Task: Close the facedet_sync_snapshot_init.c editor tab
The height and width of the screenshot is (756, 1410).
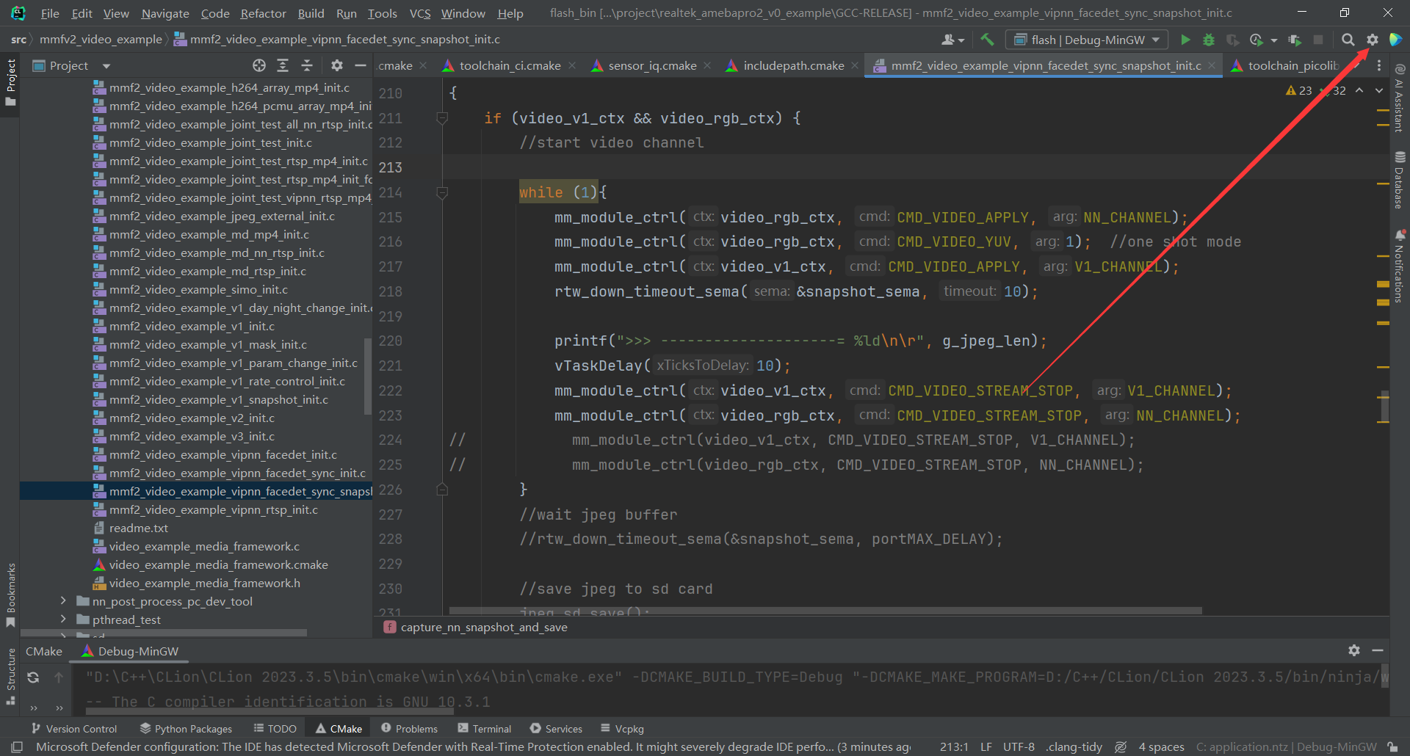Action: click(x=1212, y=65)
